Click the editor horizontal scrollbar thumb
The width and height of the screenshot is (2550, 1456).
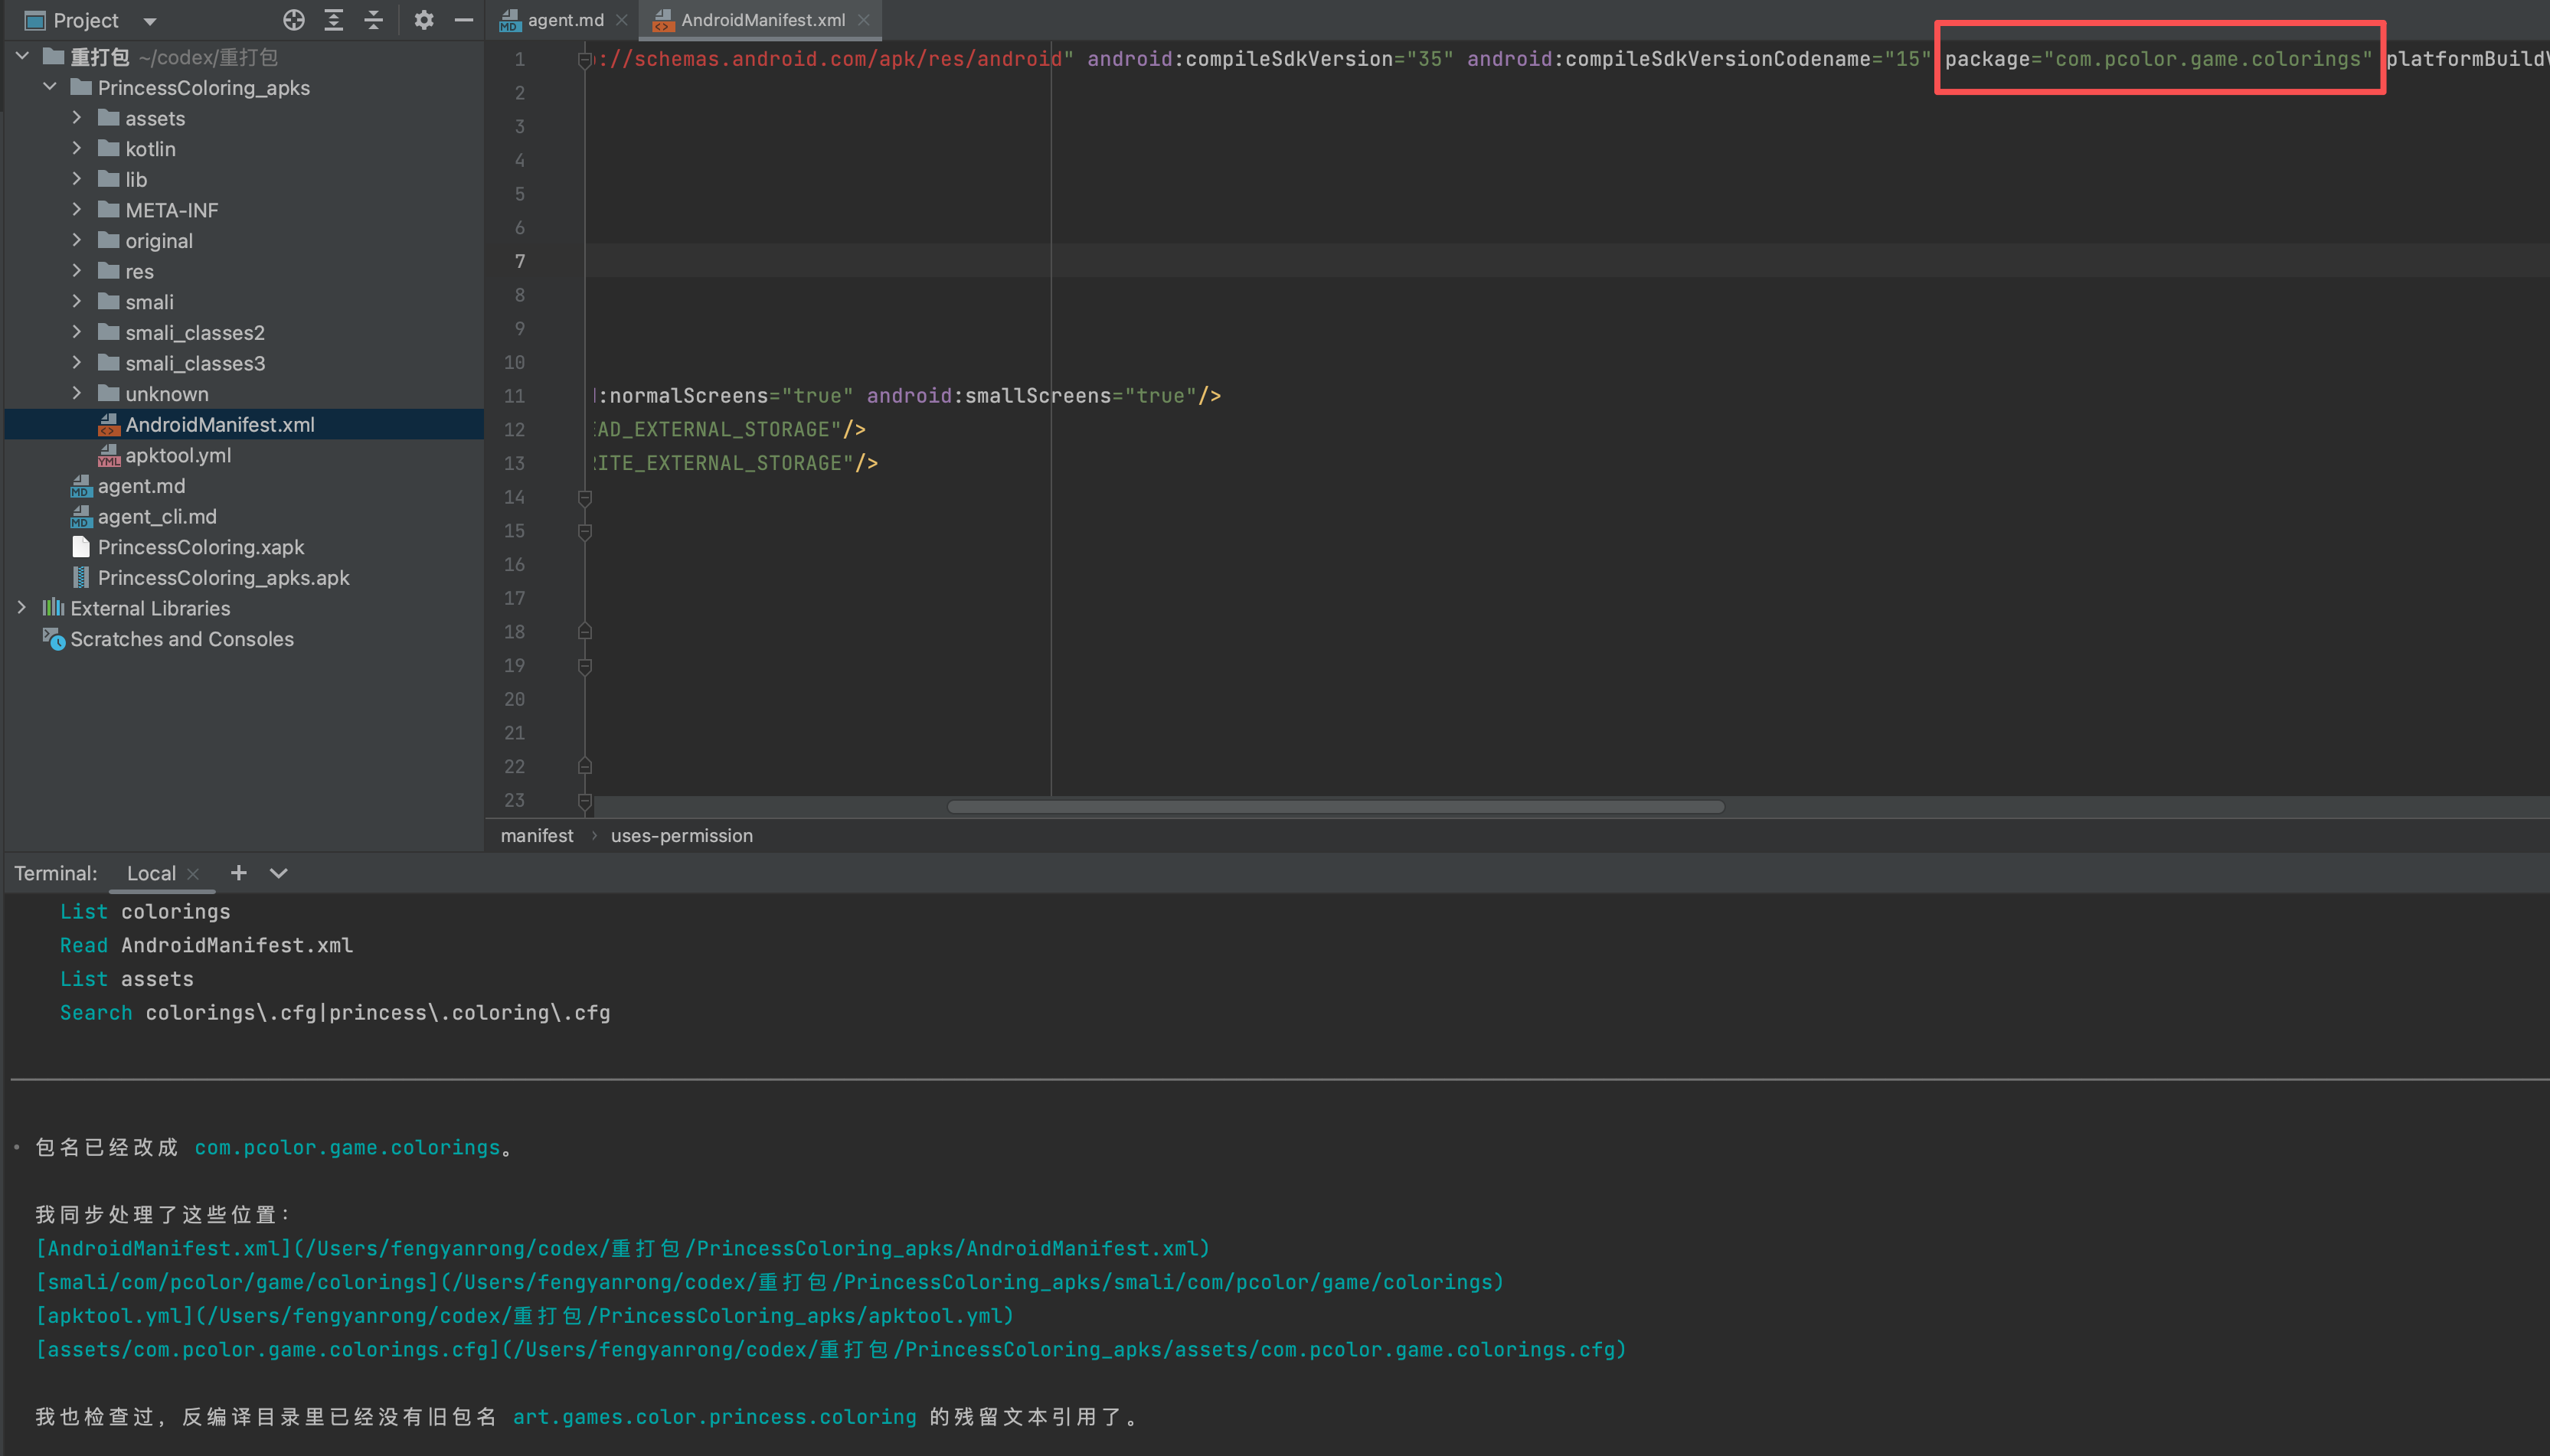tap(1335, 806)
